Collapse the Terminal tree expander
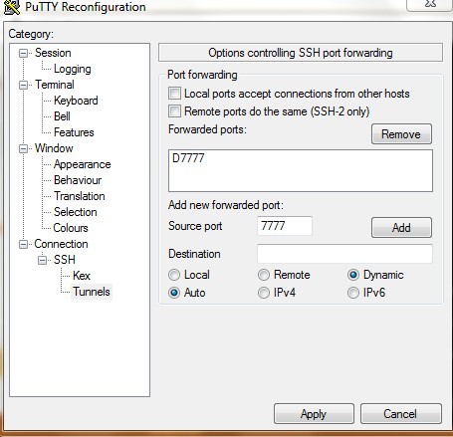This screenshot has height=437, width=453. pyautogui.click(x=23, y=85)
